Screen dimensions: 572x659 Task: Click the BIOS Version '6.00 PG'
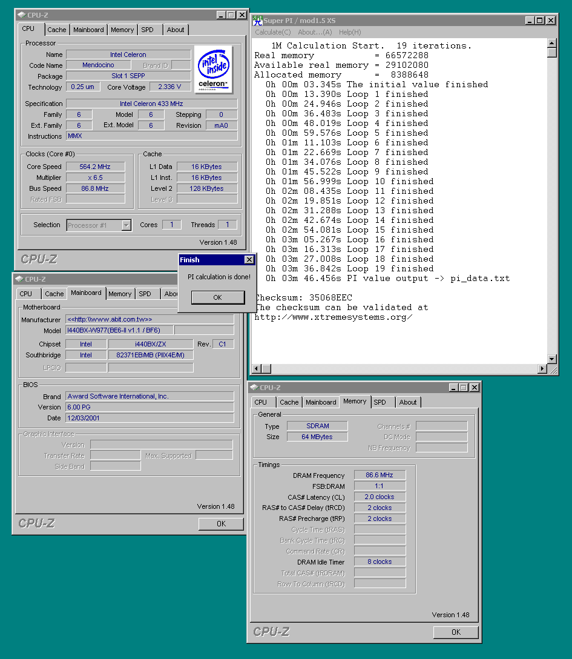pyautogui.click(x=150, y=407)
